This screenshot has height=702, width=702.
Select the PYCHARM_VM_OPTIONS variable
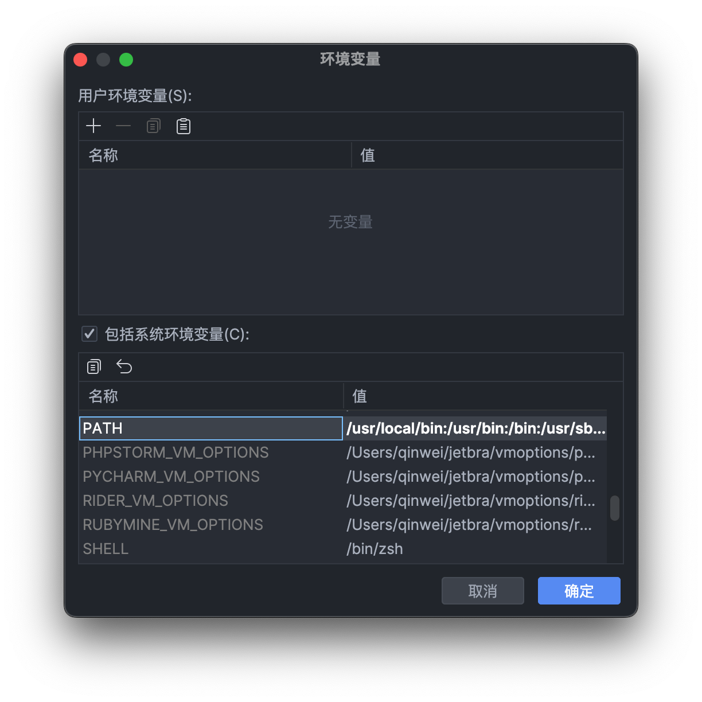tap(172, 476)
